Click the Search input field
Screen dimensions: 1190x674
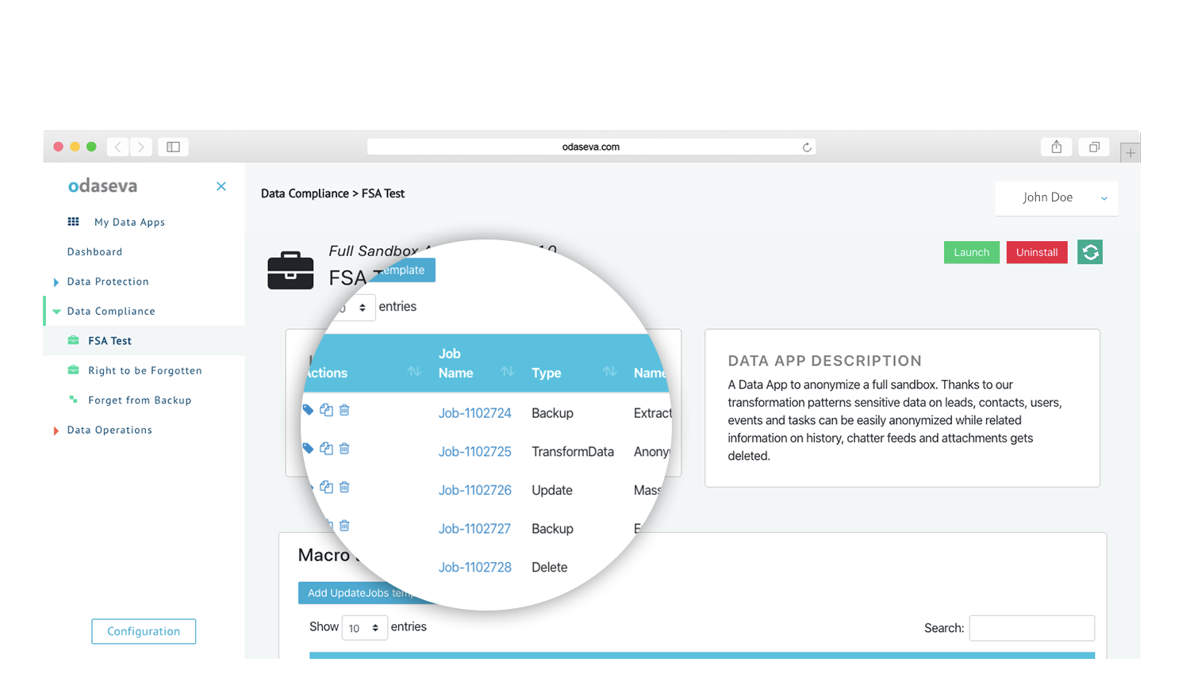[x=1032, y=628]
